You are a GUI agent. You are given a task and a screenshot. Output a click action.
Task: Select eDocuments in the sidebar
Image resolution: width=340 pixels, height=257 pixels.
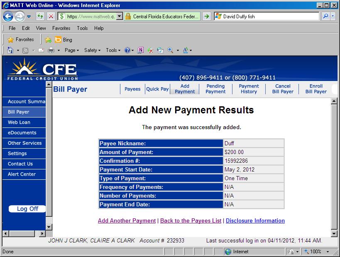pos(22,133)
